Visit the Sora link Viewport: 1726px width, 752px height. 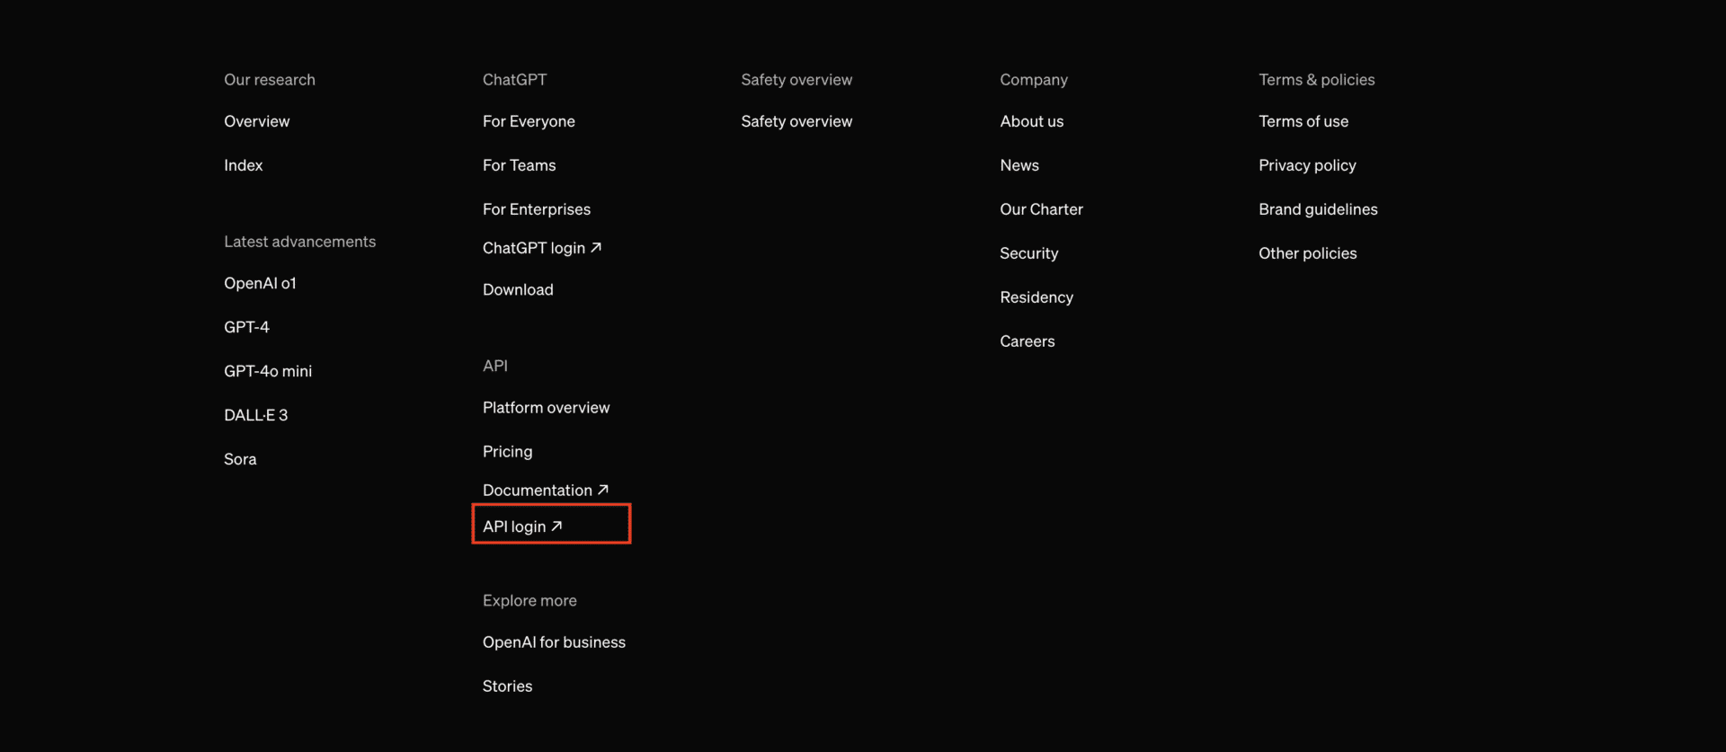pyautogui.click(x=240, y=459)
